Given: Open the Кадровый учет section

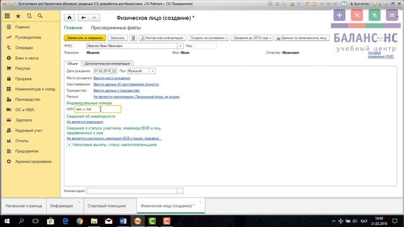Looking at the screenshot, I should click(x=28, y=131).
